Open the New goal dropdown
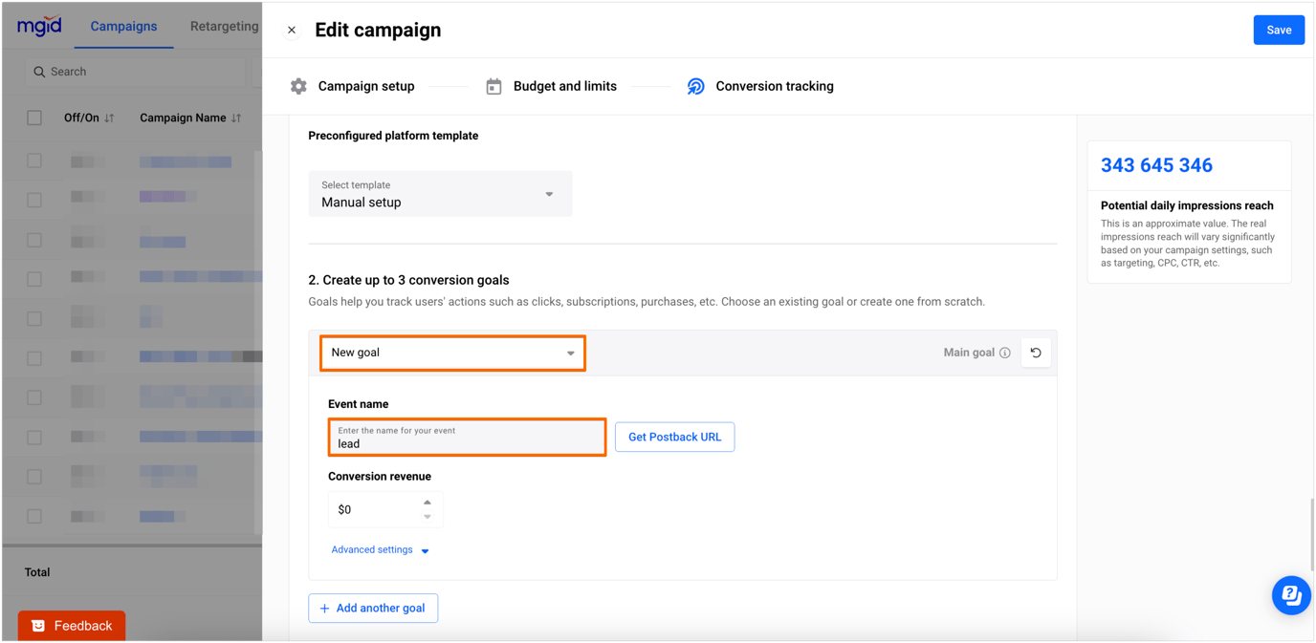The height and width of the screenshot is (643, 1316). (x=452, y=353)
